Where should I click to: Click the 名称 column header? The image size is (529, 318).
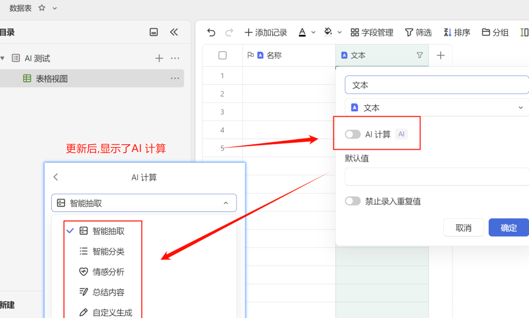coord(289,55)
